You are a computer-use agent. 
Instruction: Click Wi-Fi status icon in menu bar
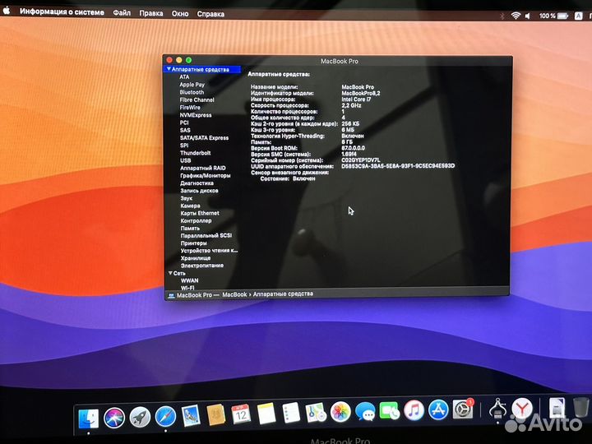pyautogui.click(x=516, y=16)
